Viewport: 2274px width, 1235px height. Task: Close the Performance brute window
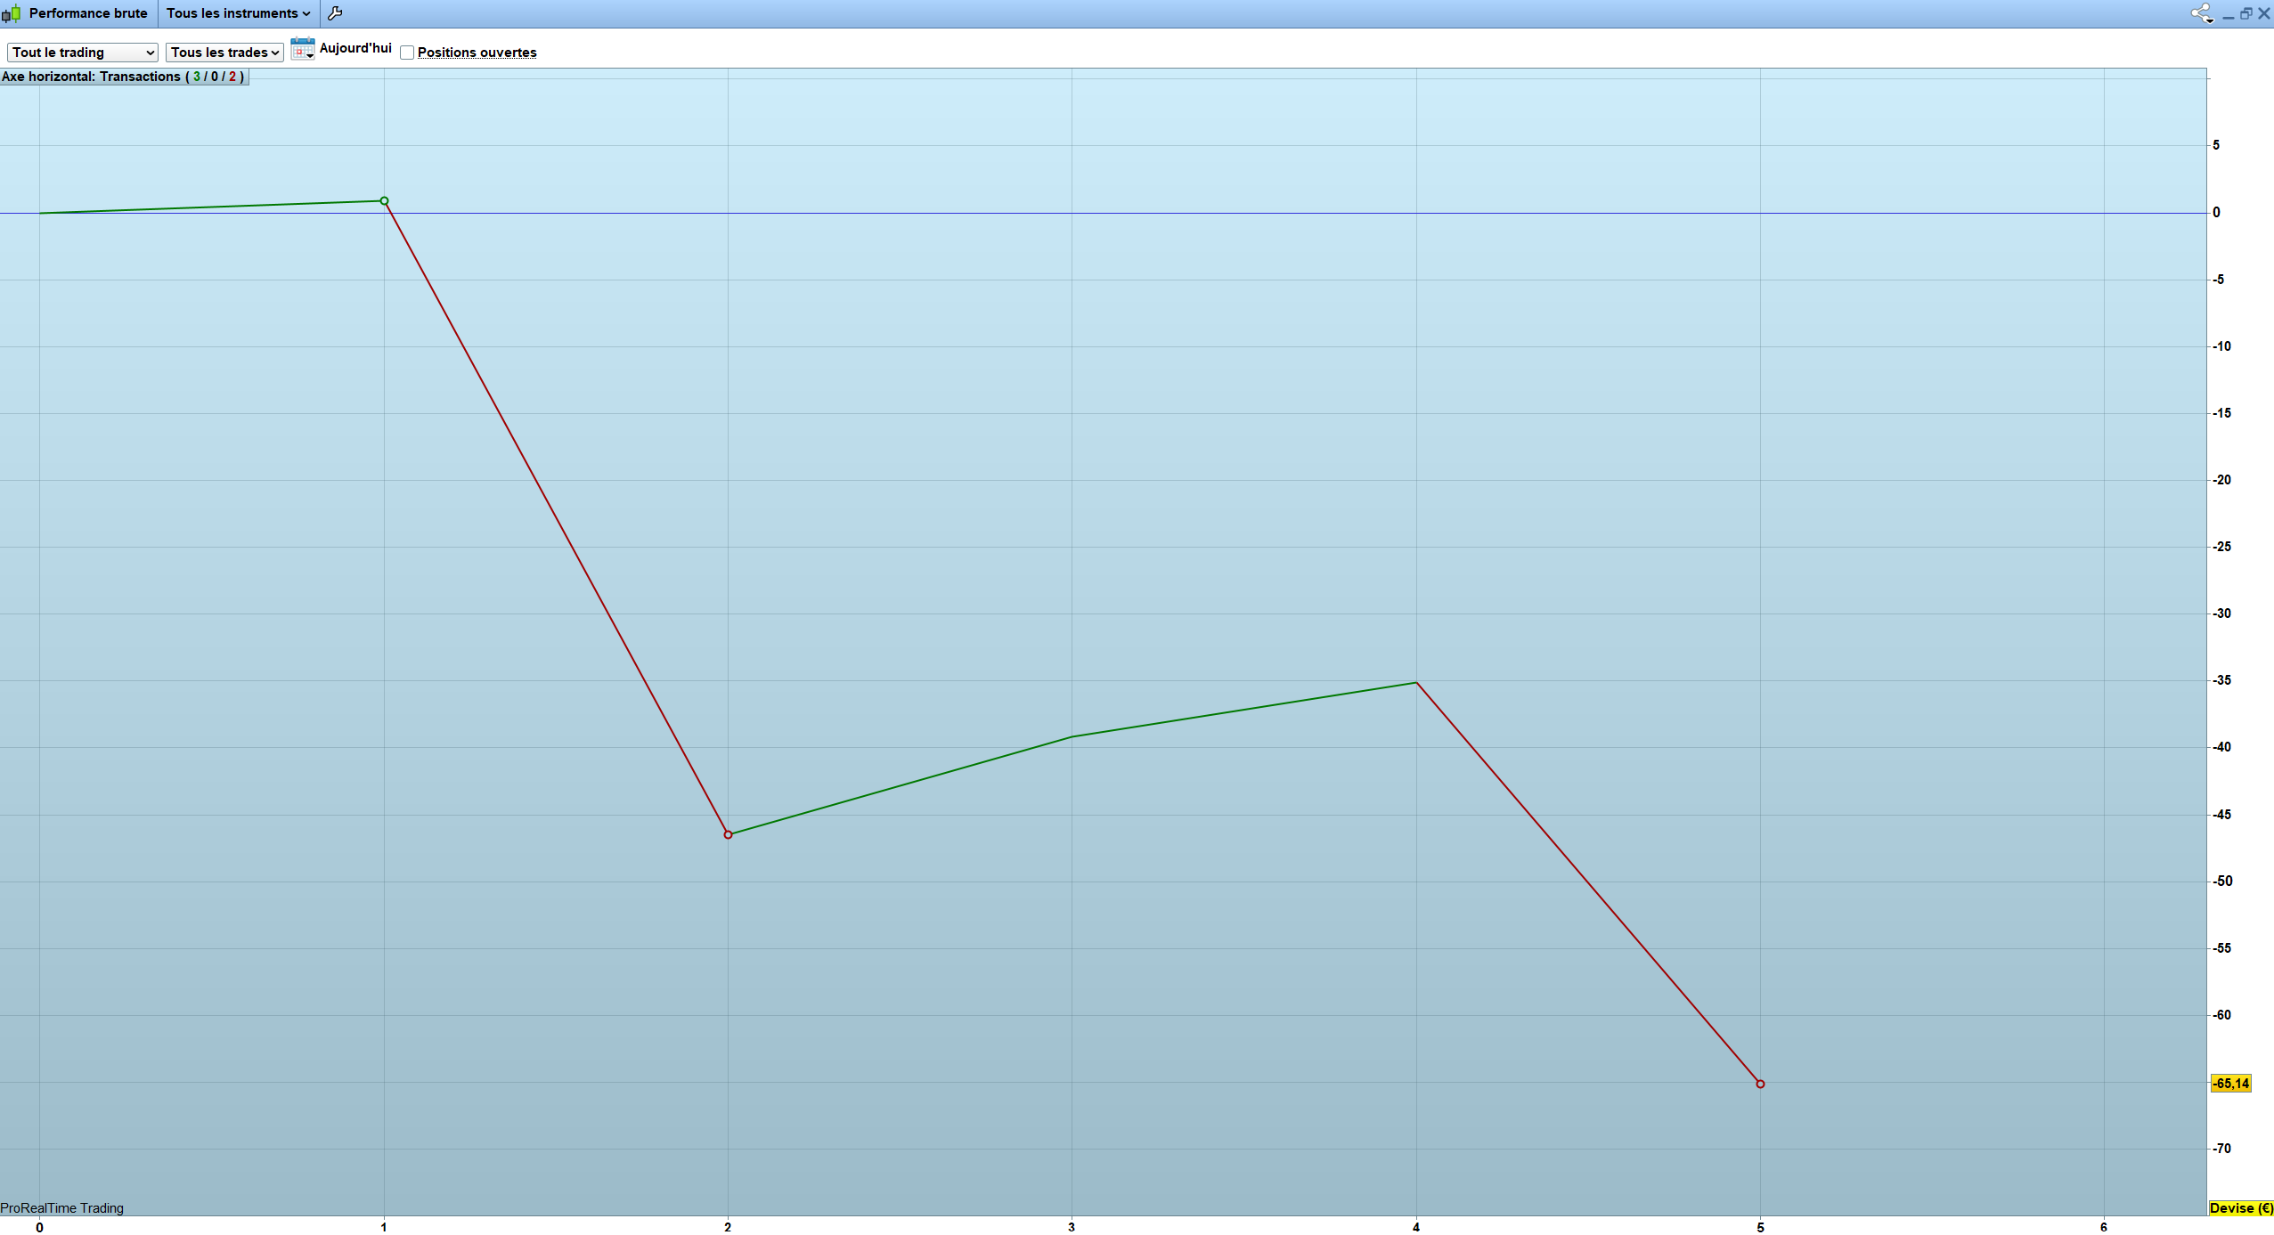[x=2263, y=13]
